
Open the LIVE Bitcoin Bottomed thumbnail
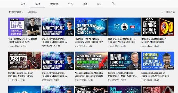(124, 27)
